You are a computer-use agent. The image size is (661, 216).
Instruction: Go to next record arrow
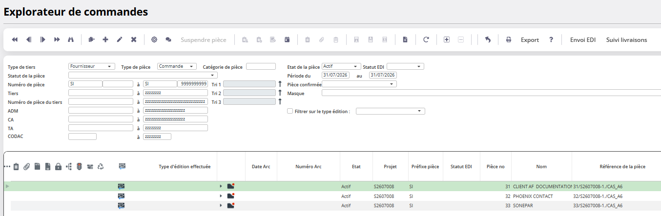click(43, 39)
